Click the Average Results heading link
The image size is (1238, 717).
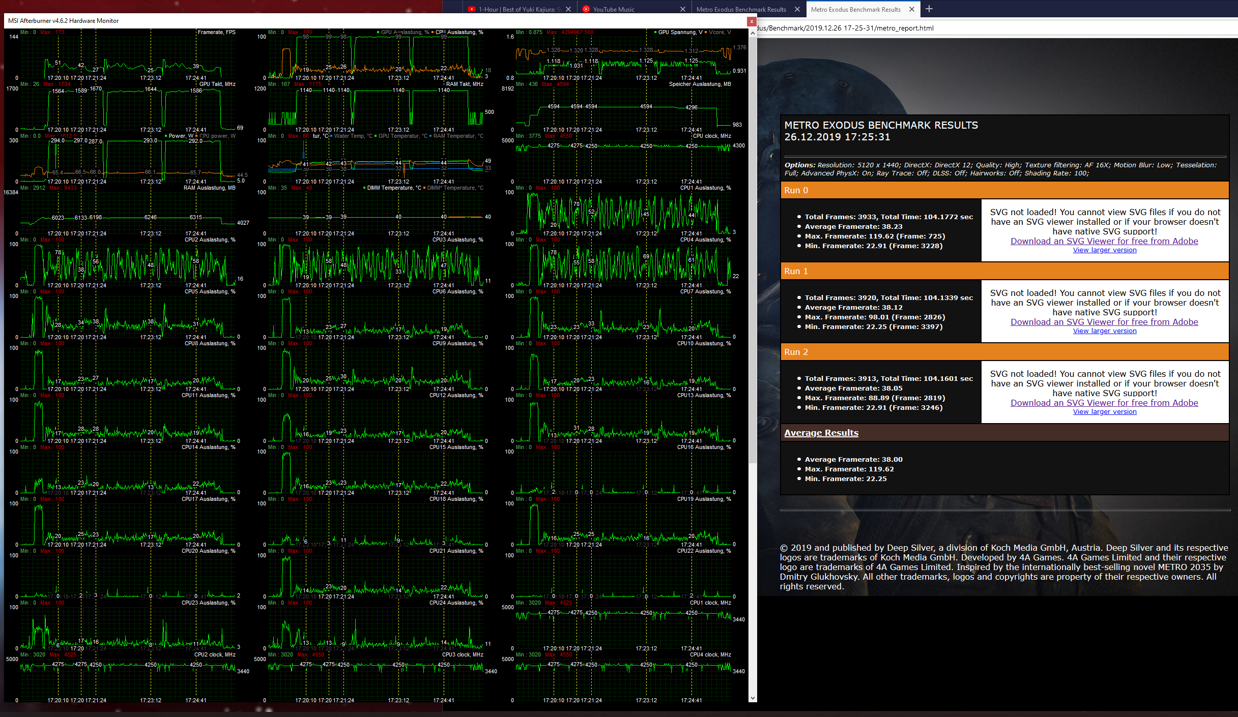pos(821,433)
